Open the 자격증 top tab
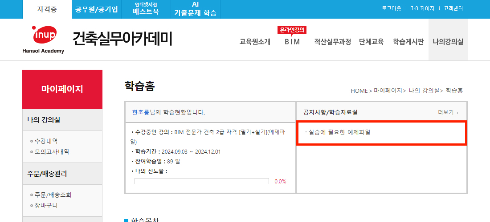Viewport: 490px width, 222px height. (x=47, y=9)
